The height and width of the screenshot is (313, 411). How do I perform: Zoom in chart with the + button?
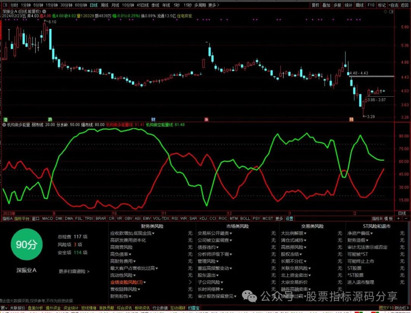pyautogui.click(x=398, y=219)
